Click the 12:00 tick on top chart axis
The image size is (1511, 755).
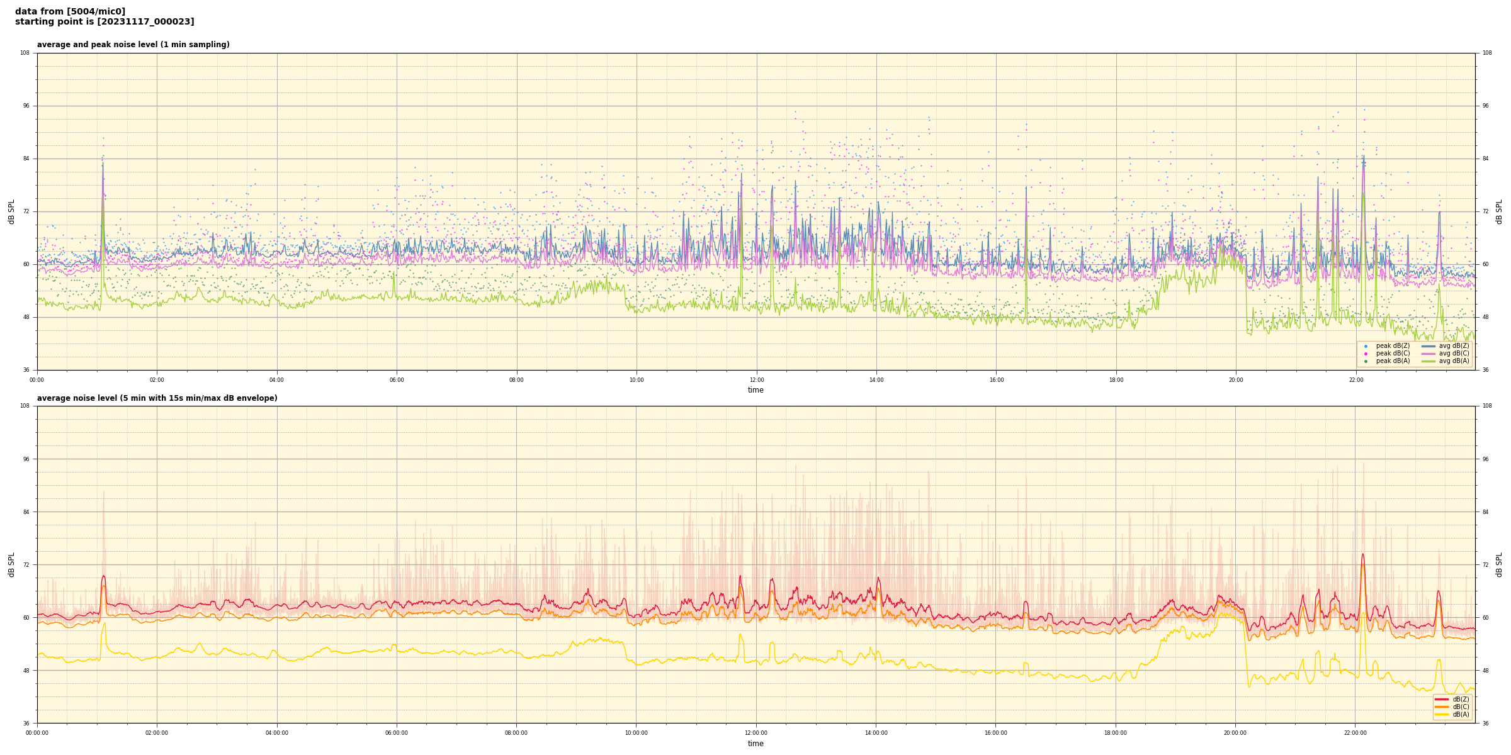click(x=756, y=380)
